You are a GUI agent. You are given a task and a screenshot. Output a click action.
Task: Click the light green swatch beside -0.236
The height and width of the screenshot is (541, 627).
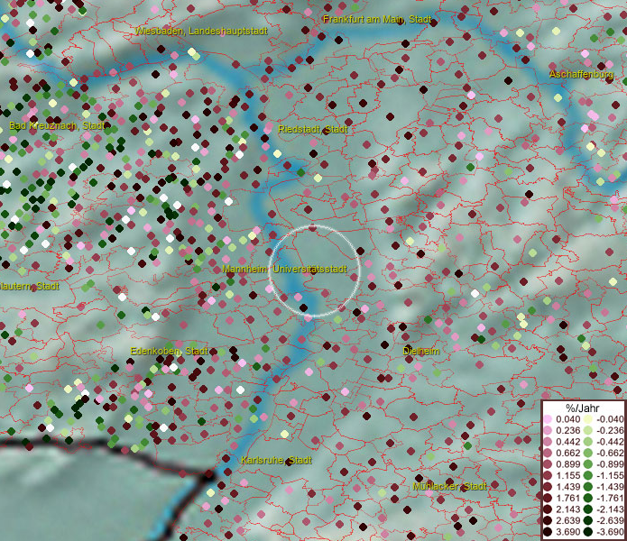[x=588, y=430]
